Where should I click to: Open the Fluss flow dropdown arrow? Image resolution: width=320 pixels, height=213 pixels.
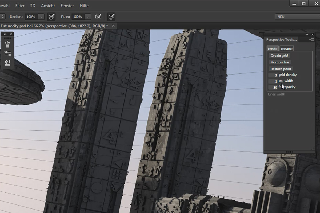88,17
